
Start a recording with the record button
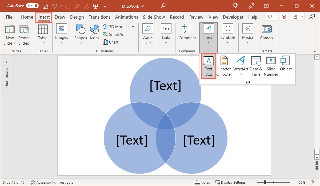[284, 16]
